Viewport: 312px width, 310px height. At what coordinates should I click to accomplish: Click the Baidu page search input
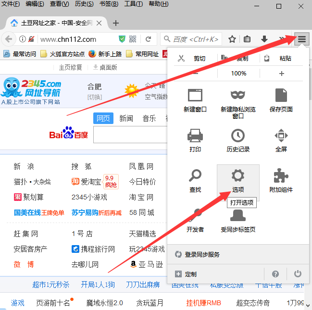pos(130,135)
